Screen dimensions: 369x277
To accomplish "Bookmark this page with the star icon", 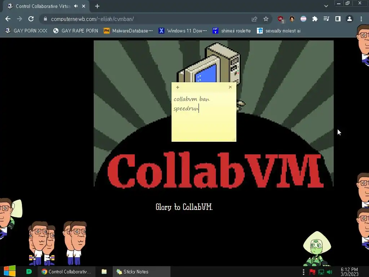I will click(x=266, y=19).
